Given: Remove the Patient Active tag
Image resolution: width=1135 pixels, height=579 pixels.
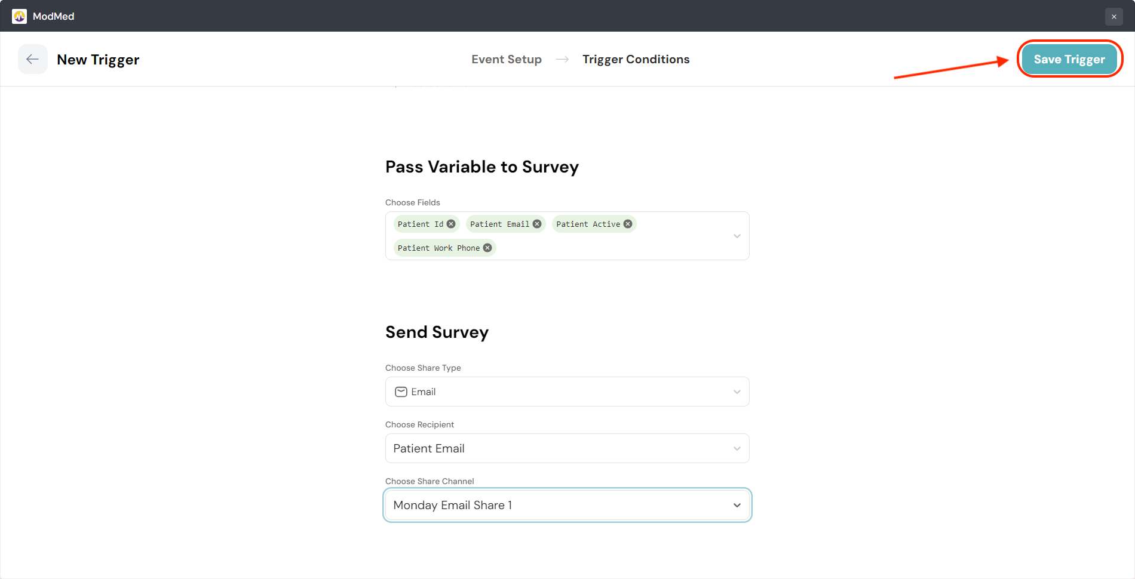Looking at the screenshot, I should (628, 224).
